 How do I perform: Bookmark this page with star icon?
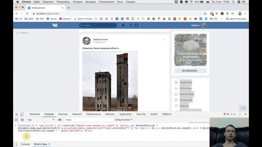[x=205, y=13]
